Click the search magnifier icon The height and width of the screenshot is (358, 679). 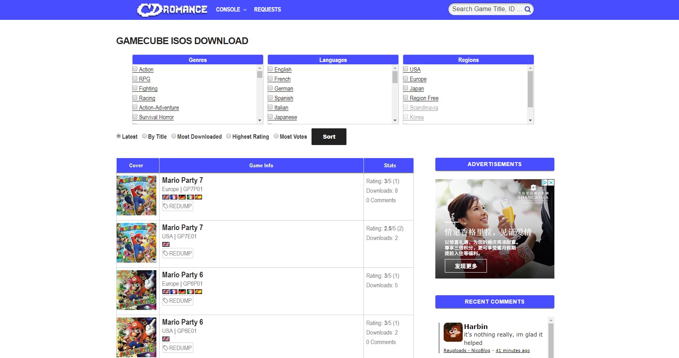click(x=527, y=9)
